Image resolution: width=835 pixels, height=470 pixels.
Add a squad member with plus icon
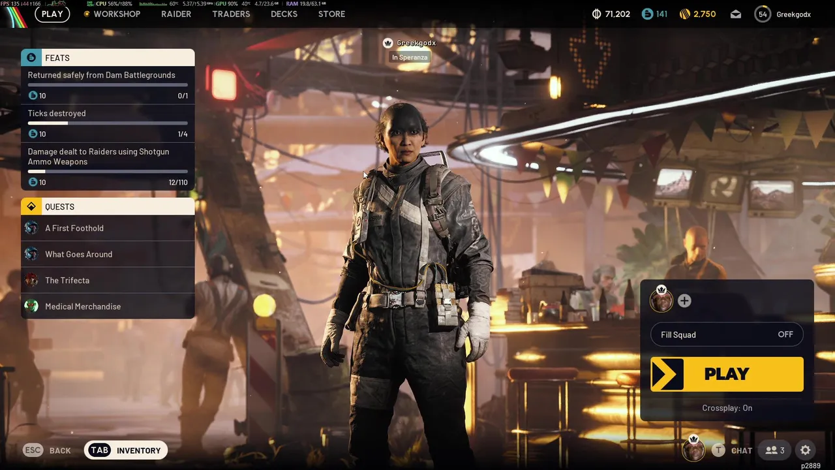click(684, 301)
